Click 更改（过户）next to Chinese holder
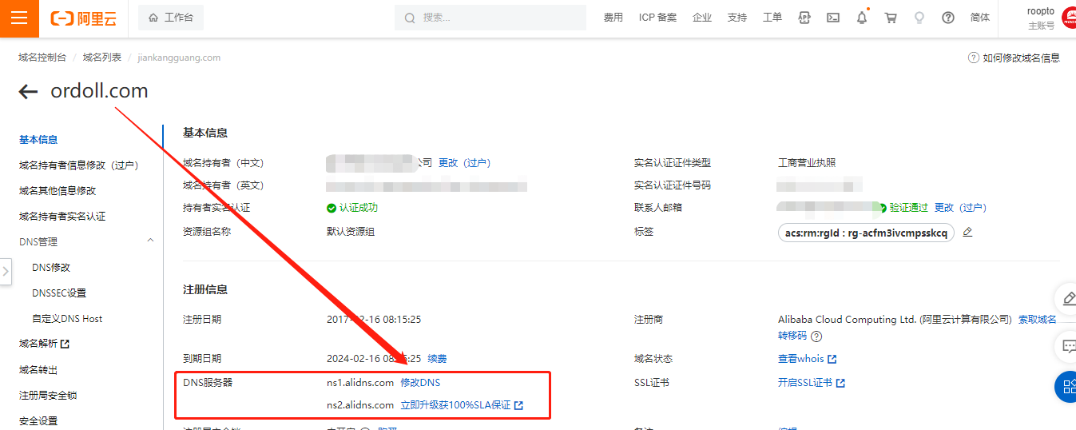The height and width of the screenshot is (430, 1076). (x=464, y=162)
